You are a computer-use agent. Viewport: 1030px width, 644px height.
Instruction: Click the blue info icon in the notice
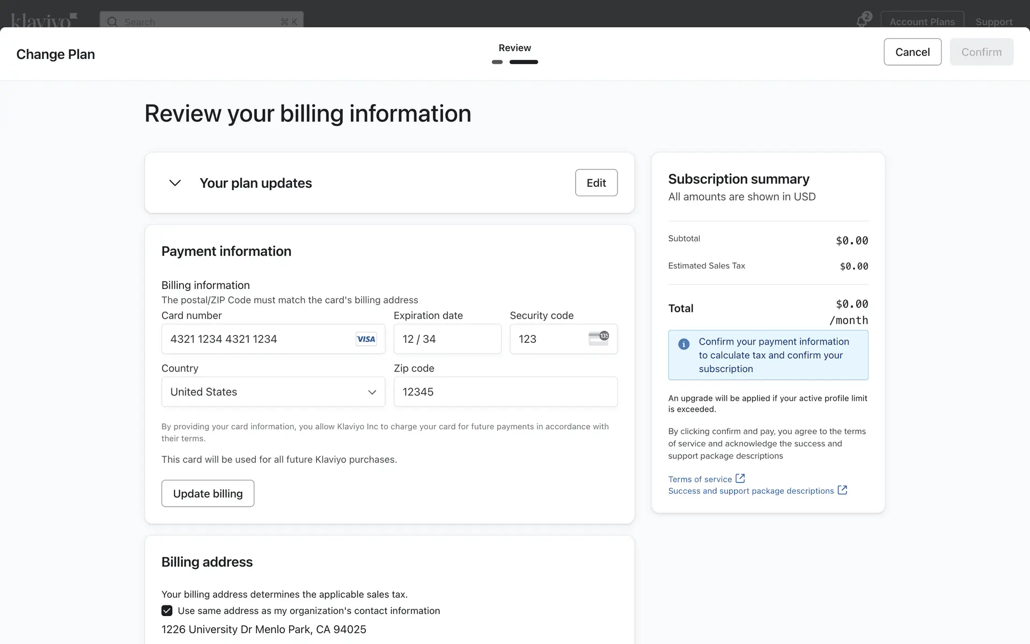tap(683, 344)
